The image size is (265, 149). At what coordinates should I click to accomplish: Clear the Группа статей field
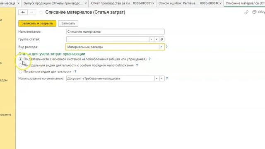click(x=157, y=39)
